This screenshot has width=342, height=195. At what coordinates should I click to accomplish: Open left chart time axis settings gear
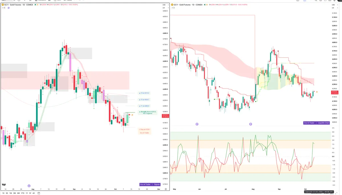(x=166, y=189)
